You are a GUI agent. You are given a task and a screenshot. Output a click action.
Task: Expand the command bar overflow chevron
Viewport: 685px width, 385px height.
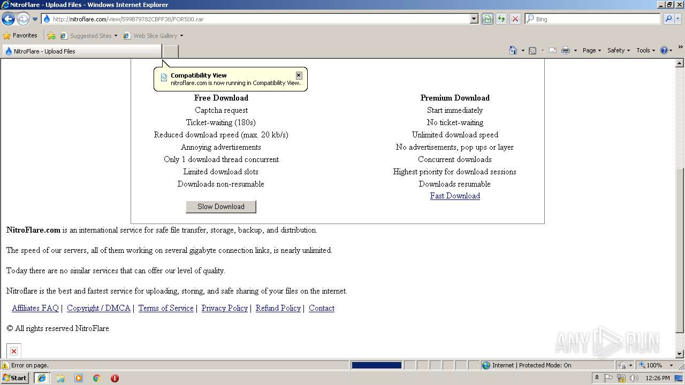pos(680,47)
